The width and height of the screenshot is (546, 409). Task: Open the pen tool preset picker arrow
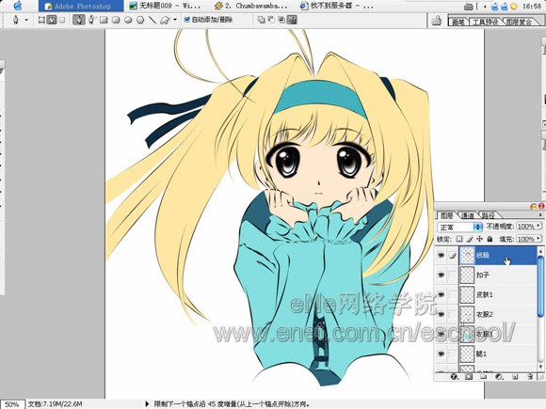[x=26, y=20]
